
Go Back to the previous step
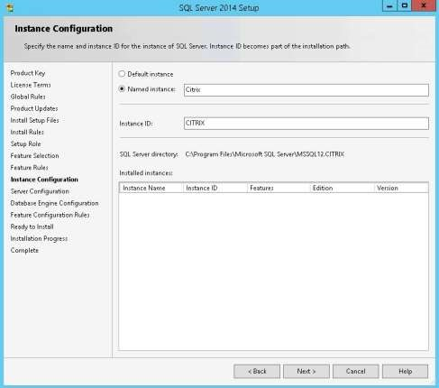(257, 372)
